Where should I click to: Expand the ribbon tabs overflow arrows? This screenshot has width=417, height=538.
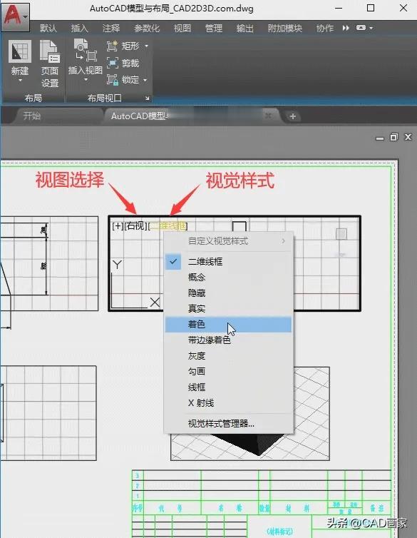pyautogui.click(x=346, y=28)
